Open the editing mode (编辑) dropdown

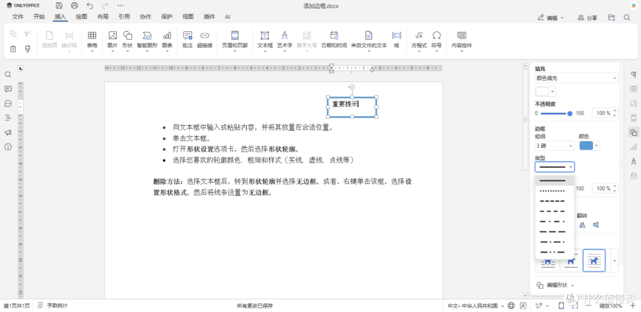coord(551,18)
